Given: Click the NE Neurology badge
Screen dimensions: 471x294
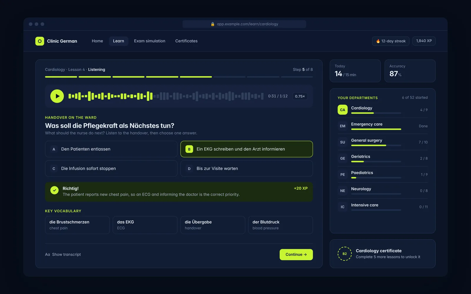Looking at the screenshot, I should tap(343, 191).
